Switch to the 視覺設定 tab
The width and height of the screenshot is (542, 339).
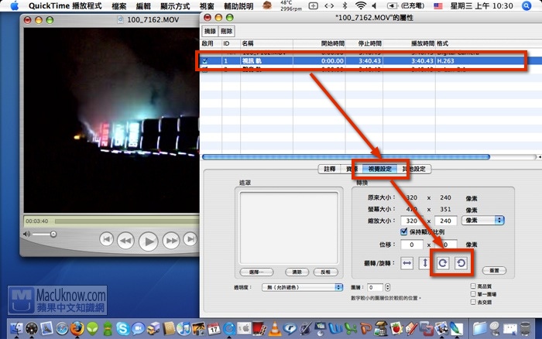(380, 169)
